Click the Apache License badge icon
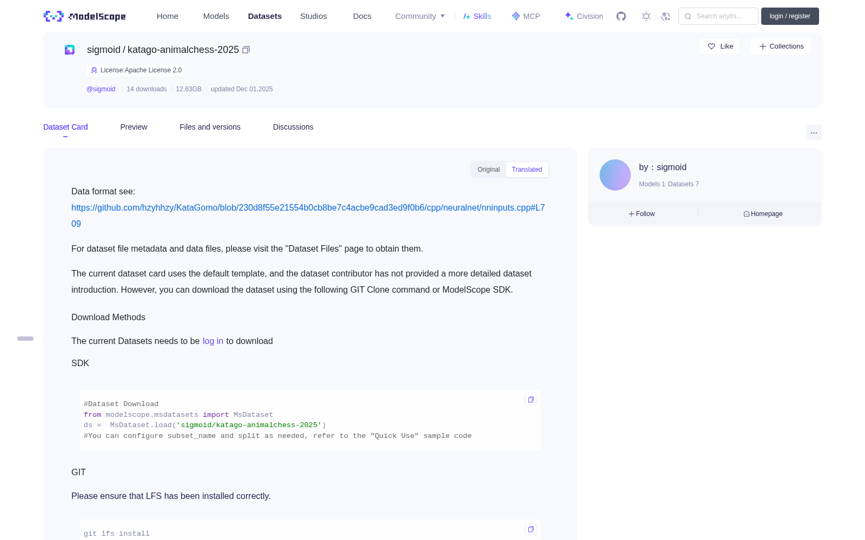Screen dimensions: 865x540 click(x=94, y=70)
